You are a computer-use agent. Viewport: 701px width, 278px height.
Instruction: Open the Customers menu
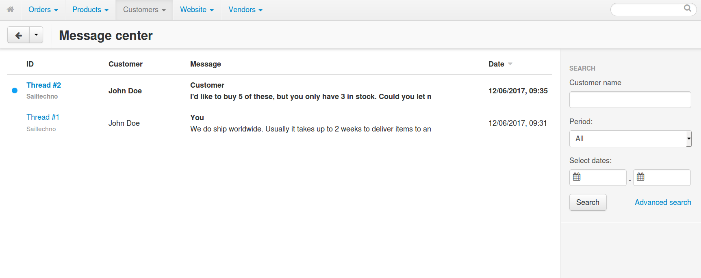(144, 10)
